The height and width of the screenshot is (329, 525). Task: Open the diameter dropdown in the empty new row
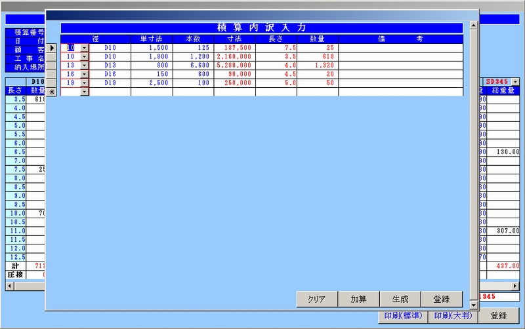tap(84, 92)
